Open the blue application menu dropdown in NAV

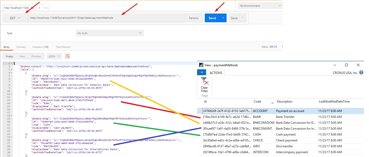[x=201, y=73]
